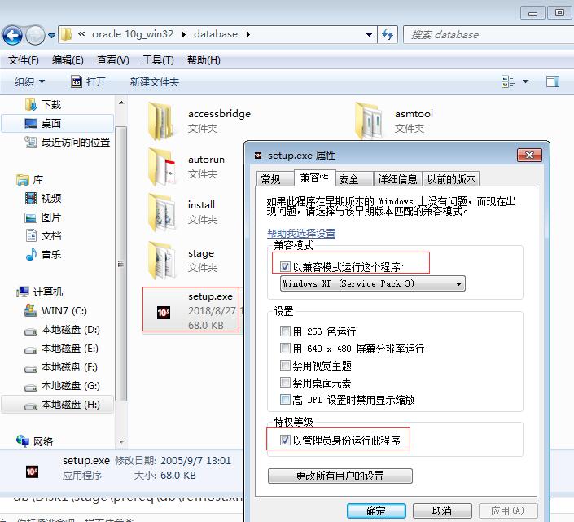Click the 文档 library icon

coord(31,235)
